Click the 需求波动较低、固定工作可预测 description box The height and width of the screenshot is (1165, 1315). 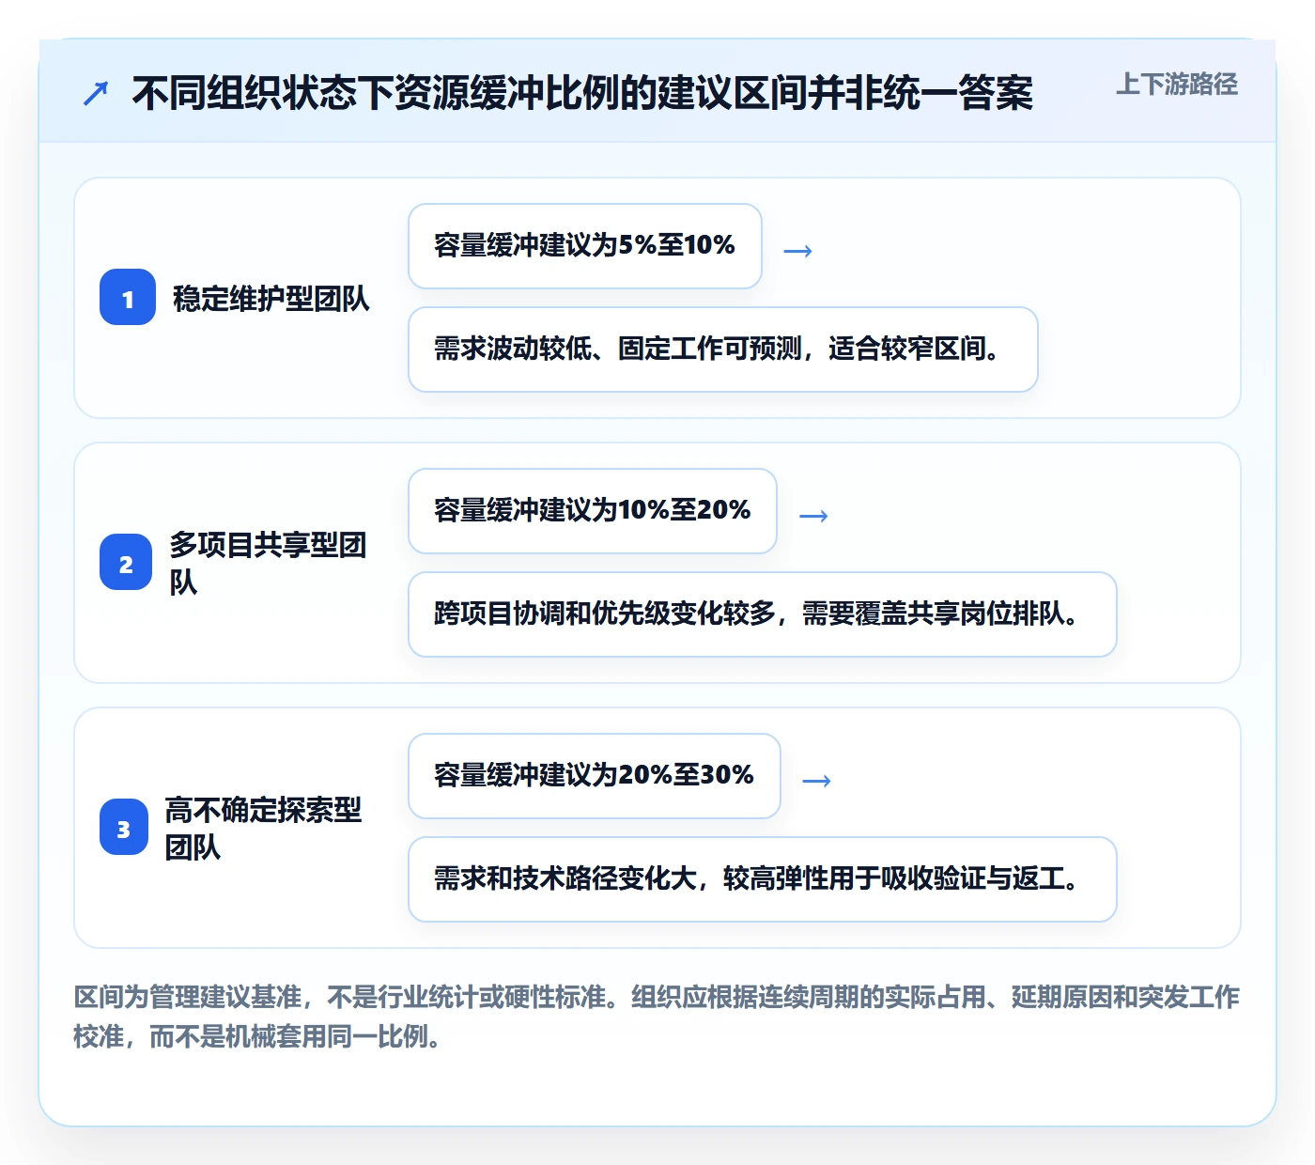[x=723, y=349]
